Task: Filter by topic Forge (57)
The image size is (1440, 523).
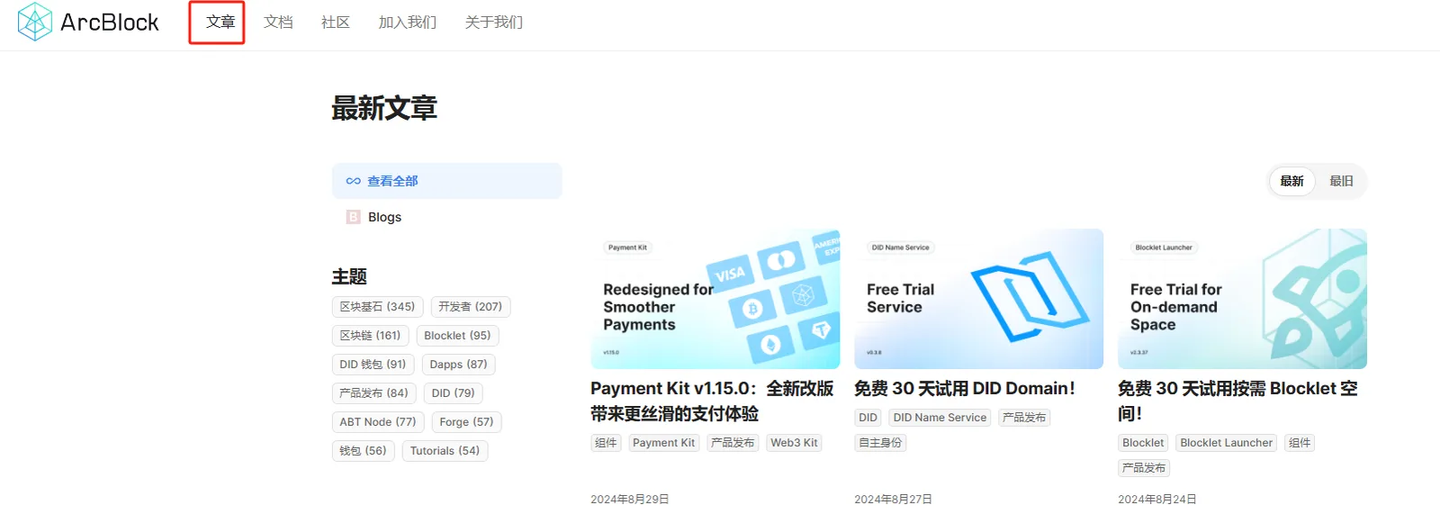Action: [x=467, y=422]
